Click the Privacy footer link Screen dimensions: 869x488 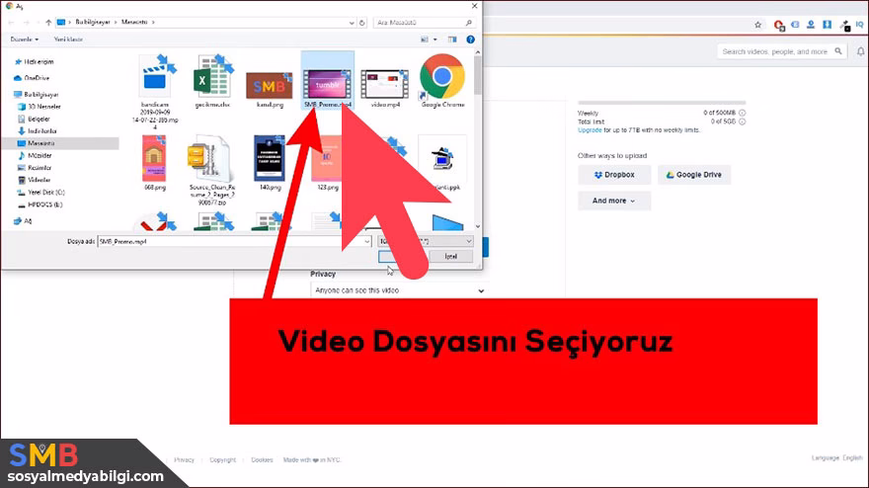[184, 460]
